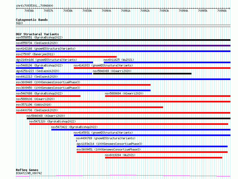Click esv3571196 (Uddin2014) label
Screen dimensions: 238x179
(34, 105)
